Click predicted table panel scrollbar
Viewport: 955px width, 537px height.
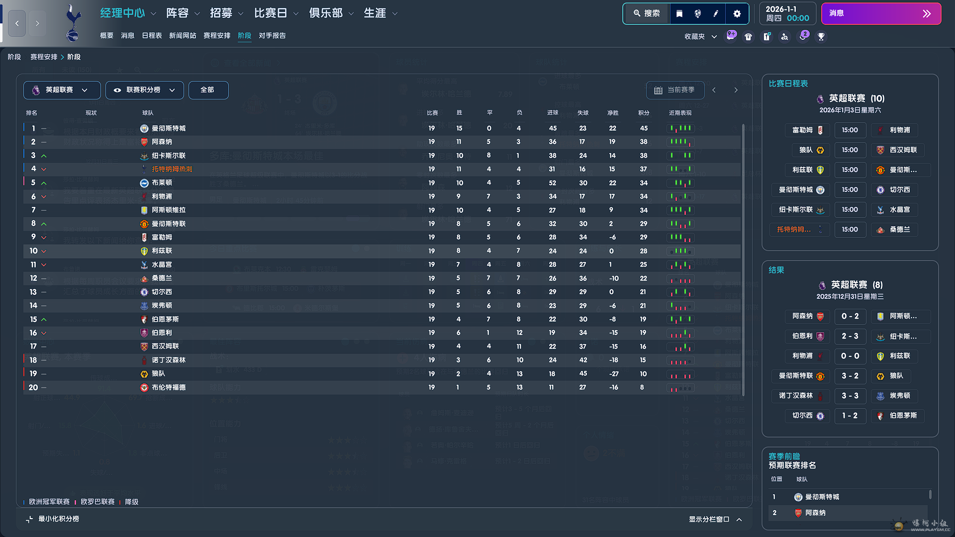point(930,495)
